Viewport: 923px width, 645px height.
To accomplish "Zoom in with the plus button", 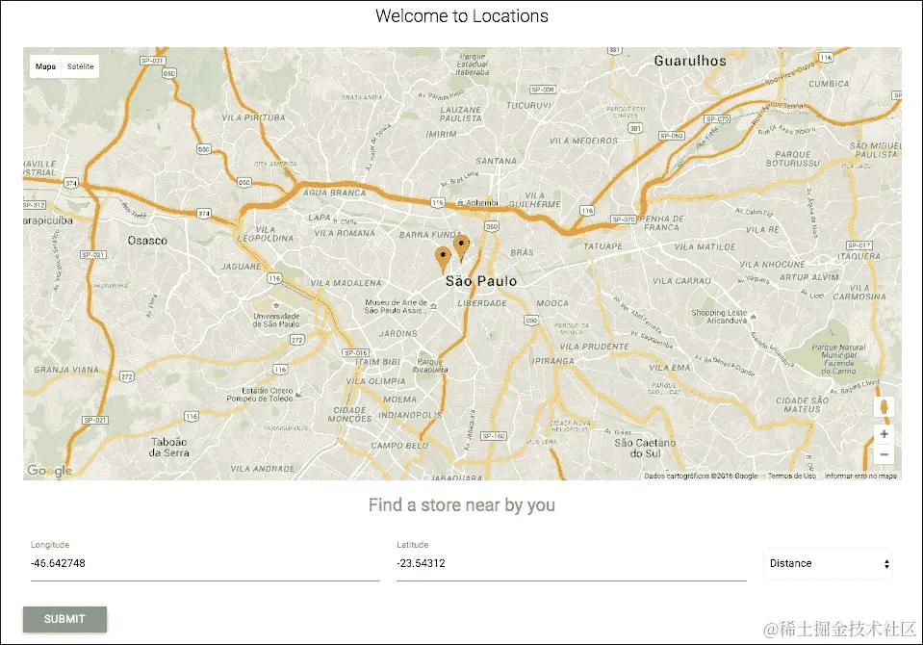I will coord(884,434).
